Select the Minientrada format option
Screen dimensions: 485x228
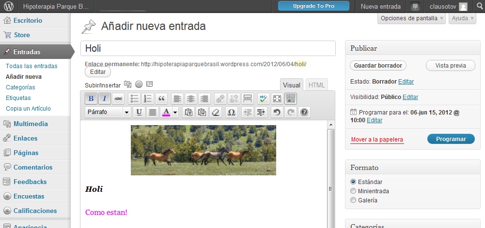click(353, 191)
